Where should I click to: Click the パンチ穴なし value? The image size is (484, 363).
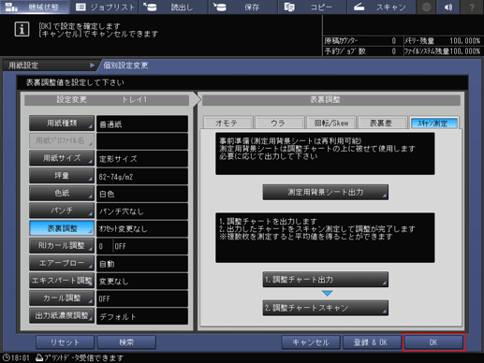pos(142,211)
